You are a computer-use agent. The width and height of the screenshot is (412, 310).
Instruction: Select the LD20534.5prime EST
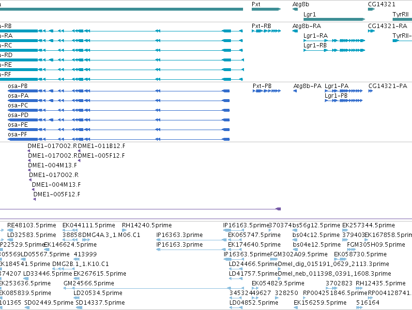(x=76, y=298)
